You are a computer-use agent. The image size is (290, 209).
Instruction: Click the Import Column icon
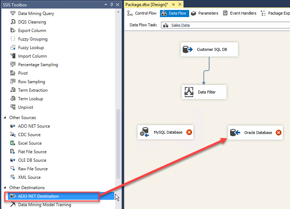pos(13,56)
